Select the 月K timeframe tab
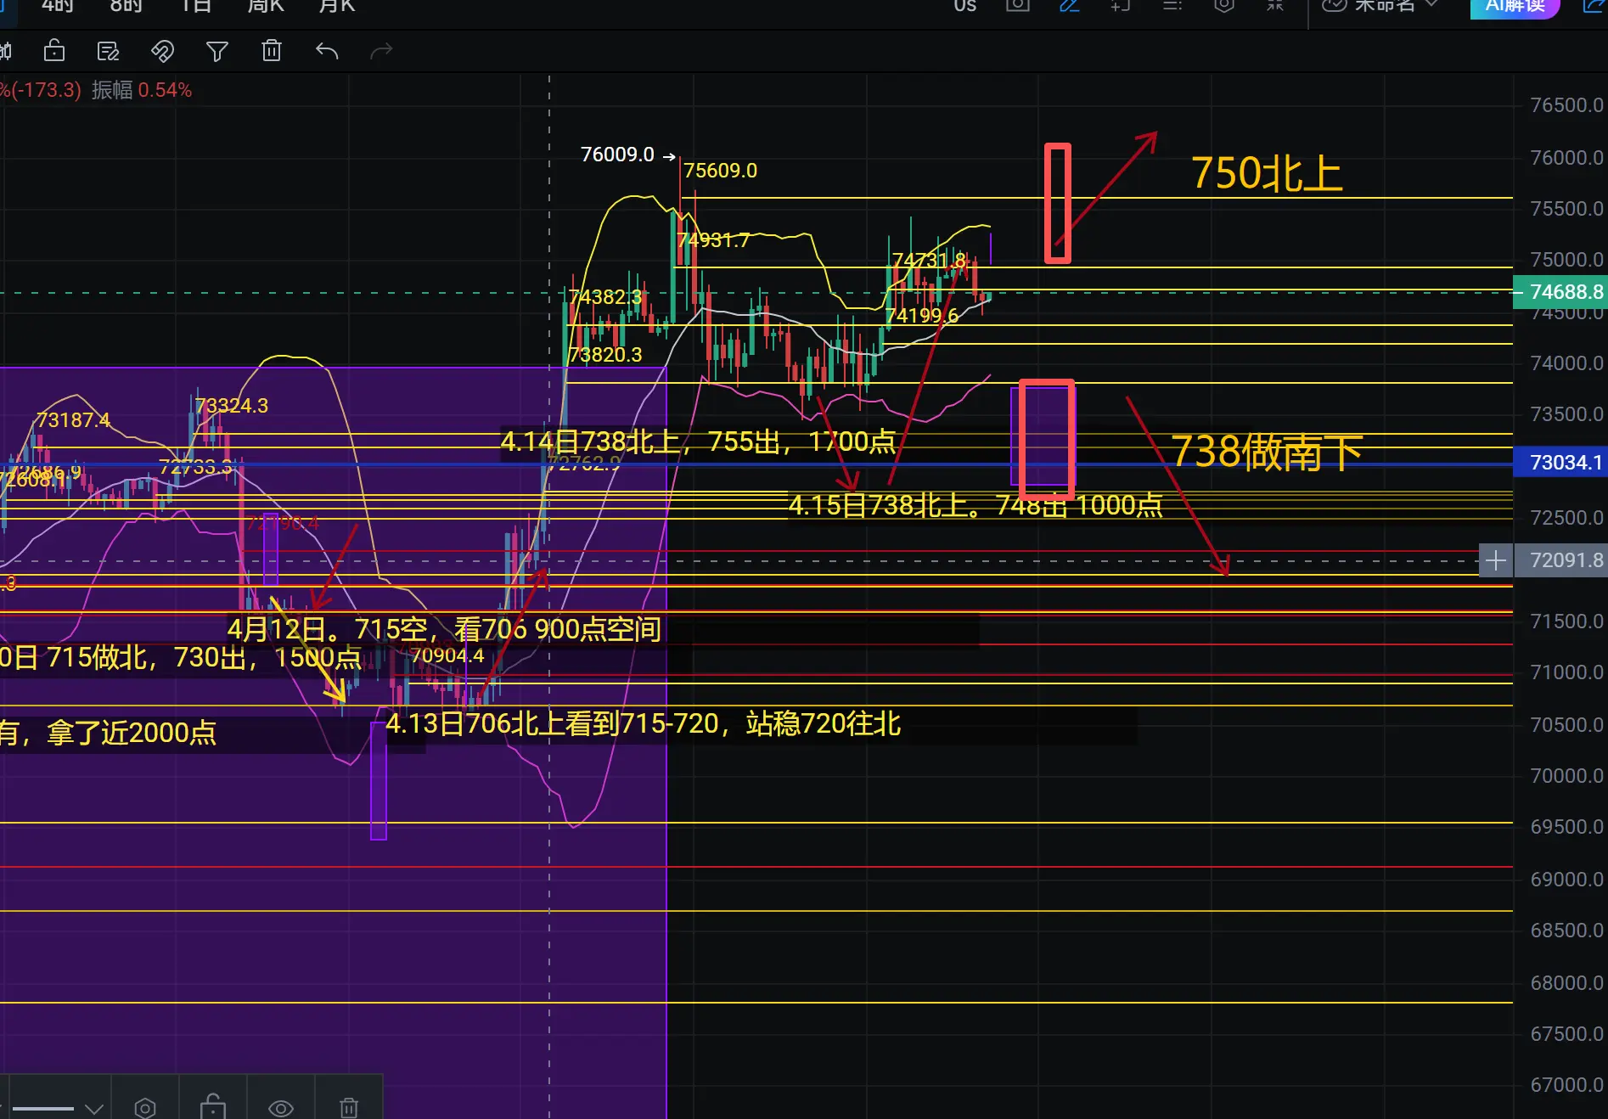The height and width of the screenshot is (1119, 1608). 337,6
